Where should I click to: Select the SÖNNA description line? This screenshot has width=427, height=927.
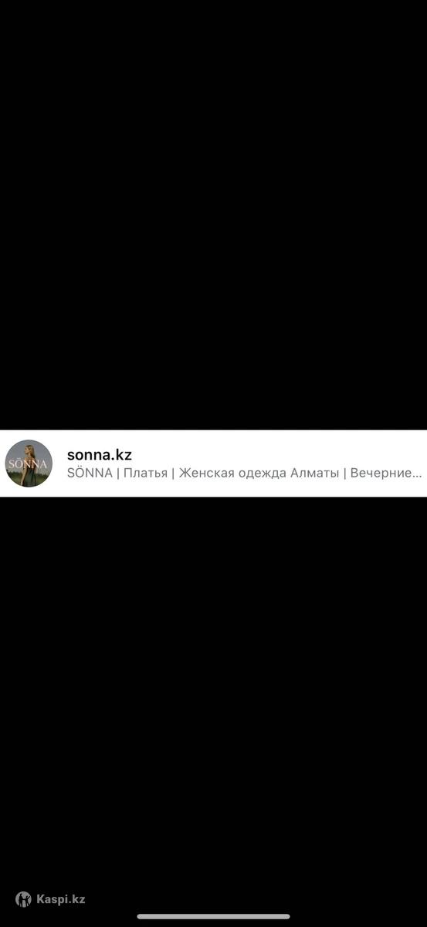pos(245,473)
